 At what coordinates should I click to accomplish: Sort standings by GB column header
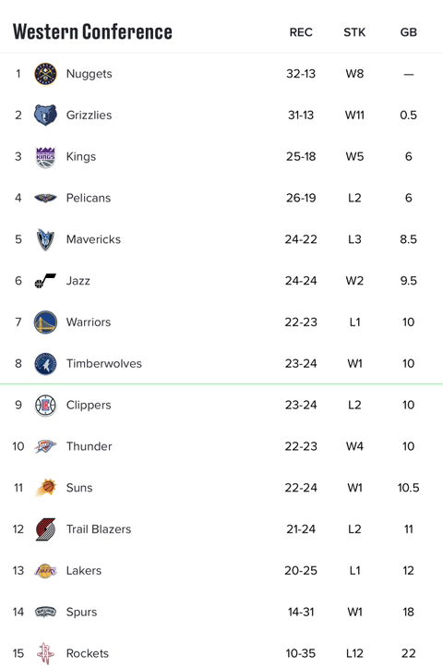(x=409, y=32)
